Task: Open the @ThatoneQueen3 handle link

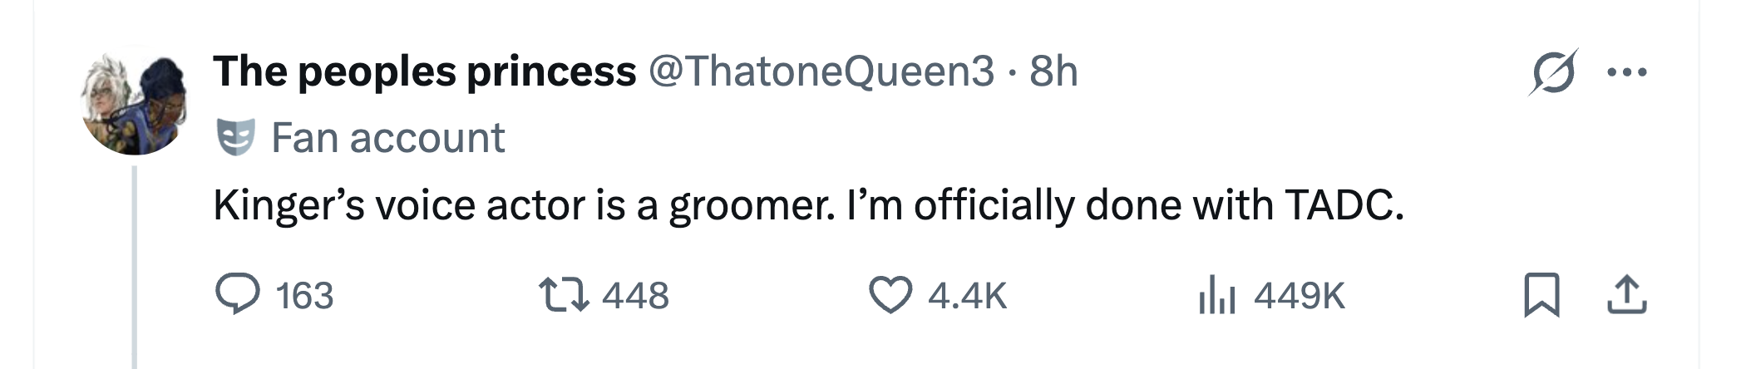Action: tap(821, 71)
